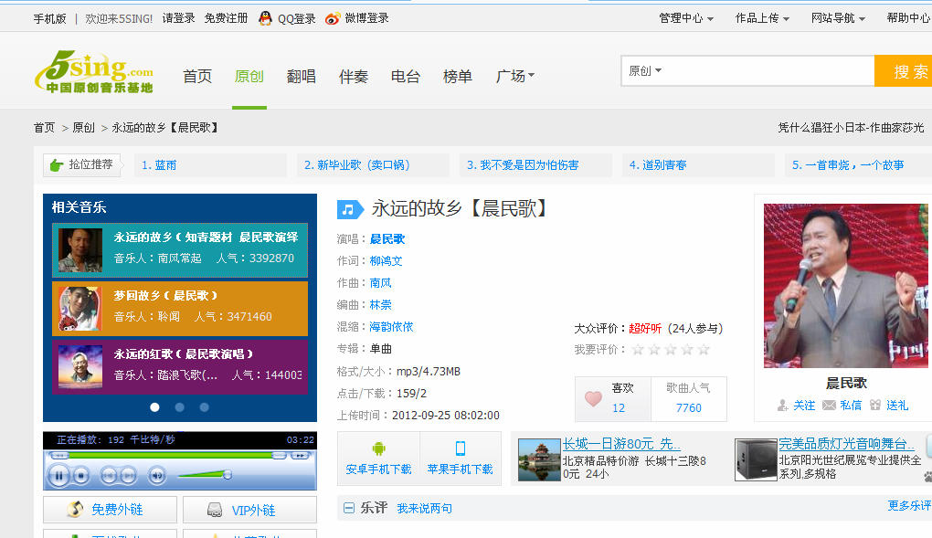Image resolution: width=932 pixels, height=538 pixels.
Task: Click the Android robot download icon
Action: click(378, 448)
